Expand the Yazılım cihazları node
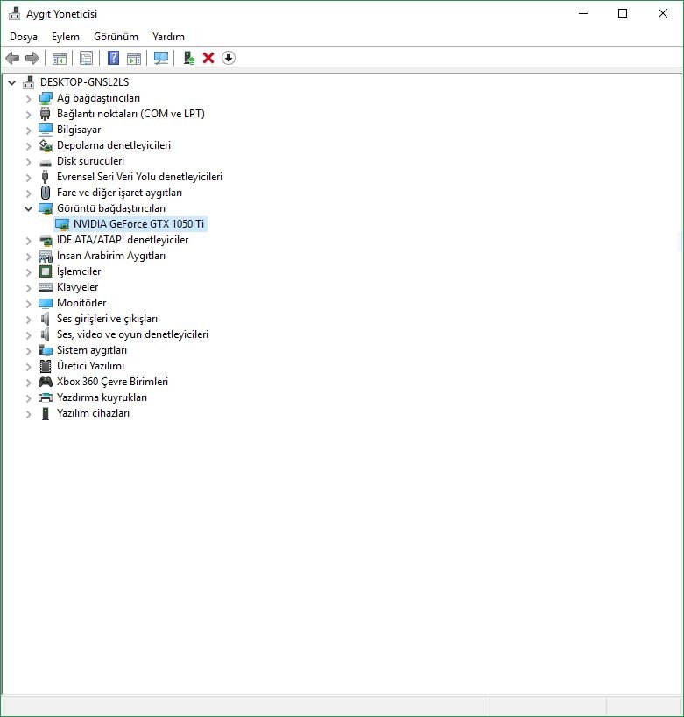This screenshot has width=684, height=717. click(29, 414)
